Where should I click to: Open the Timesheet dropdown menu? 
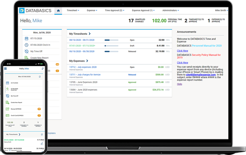tap(73, 10)
